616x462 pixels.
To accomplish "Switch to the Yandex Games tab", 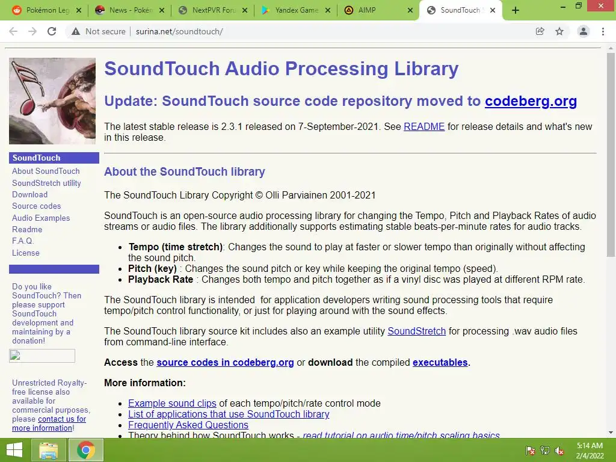I will [x=296, y=10].
